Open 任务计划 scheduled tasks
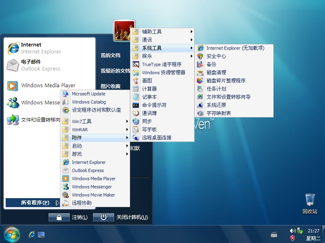325x243 pixels. (234, 88)
